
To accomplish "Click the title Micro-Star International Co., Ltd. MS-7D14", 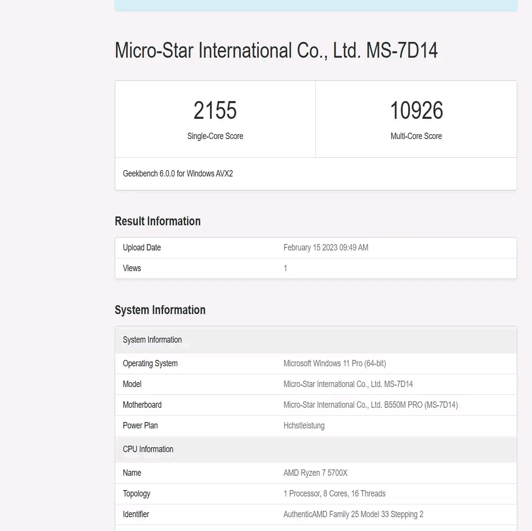I will 276,51.
